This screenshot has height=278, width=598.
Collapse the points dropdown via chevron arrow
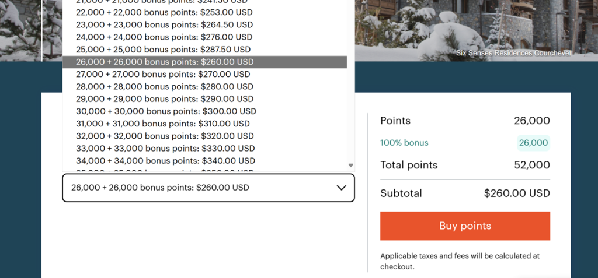(342, 188)
